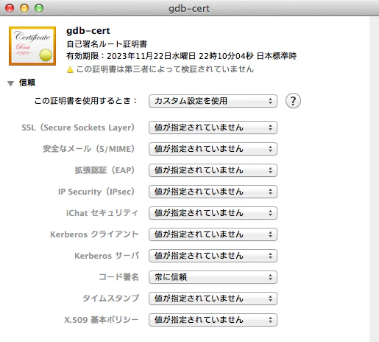Open the この証明書を使用するとき dropdown
This screenshot has width=379, height=342.
click(x=213, y=101)
